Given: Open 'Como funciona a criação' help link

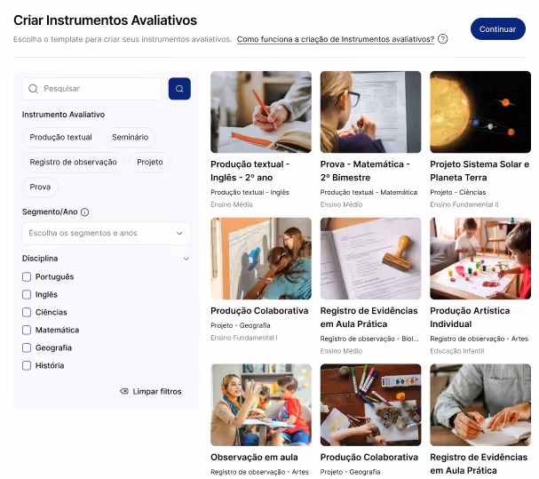Looking at the screenshot, I should pos(336,39).
